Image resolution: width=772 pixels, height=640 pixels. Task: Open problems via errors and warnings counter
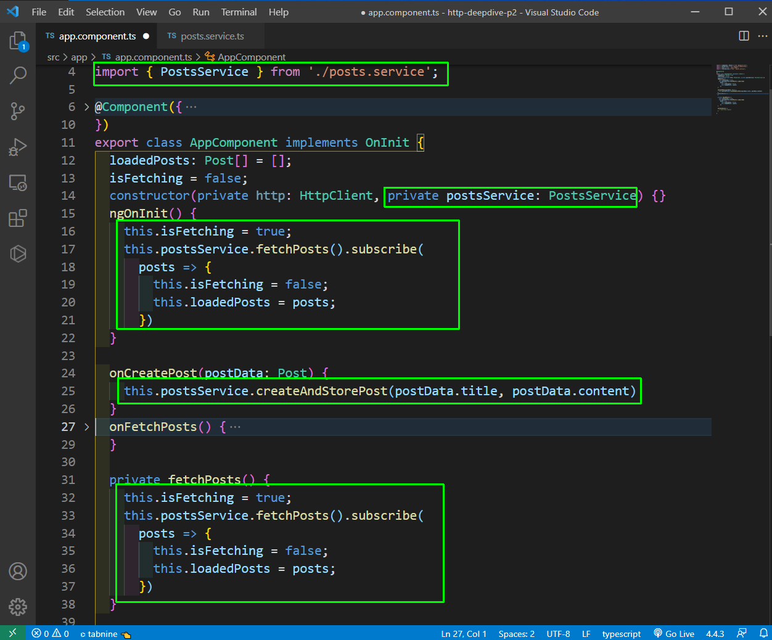point(51,633)
